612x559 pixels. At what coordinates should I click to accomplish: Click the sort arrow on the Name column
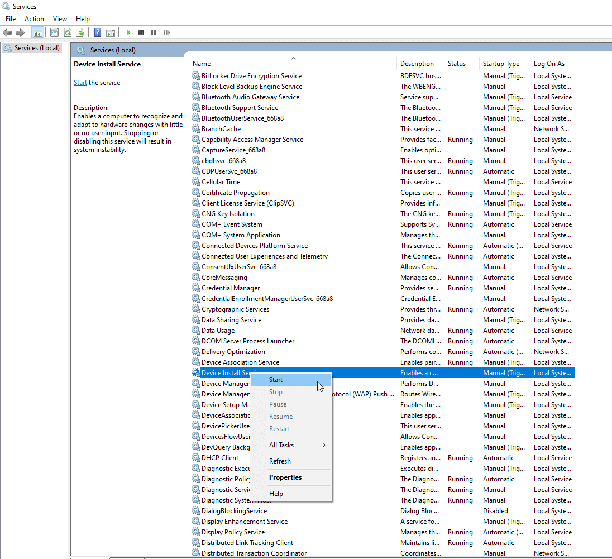[x=293, y=58]
